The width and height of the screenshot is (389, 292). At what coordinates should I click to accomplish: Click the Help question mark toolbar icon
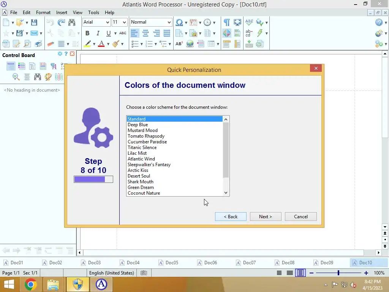click(379, 22)
